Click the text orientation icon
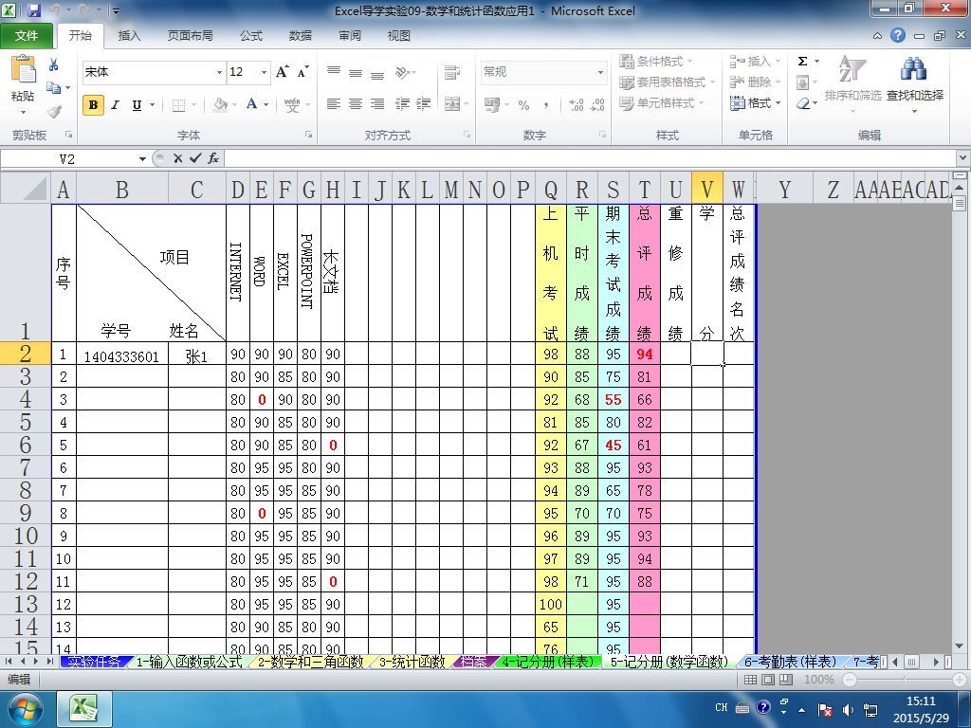Image resolution: width=971 pixels, height=728 pixels. 402,72
